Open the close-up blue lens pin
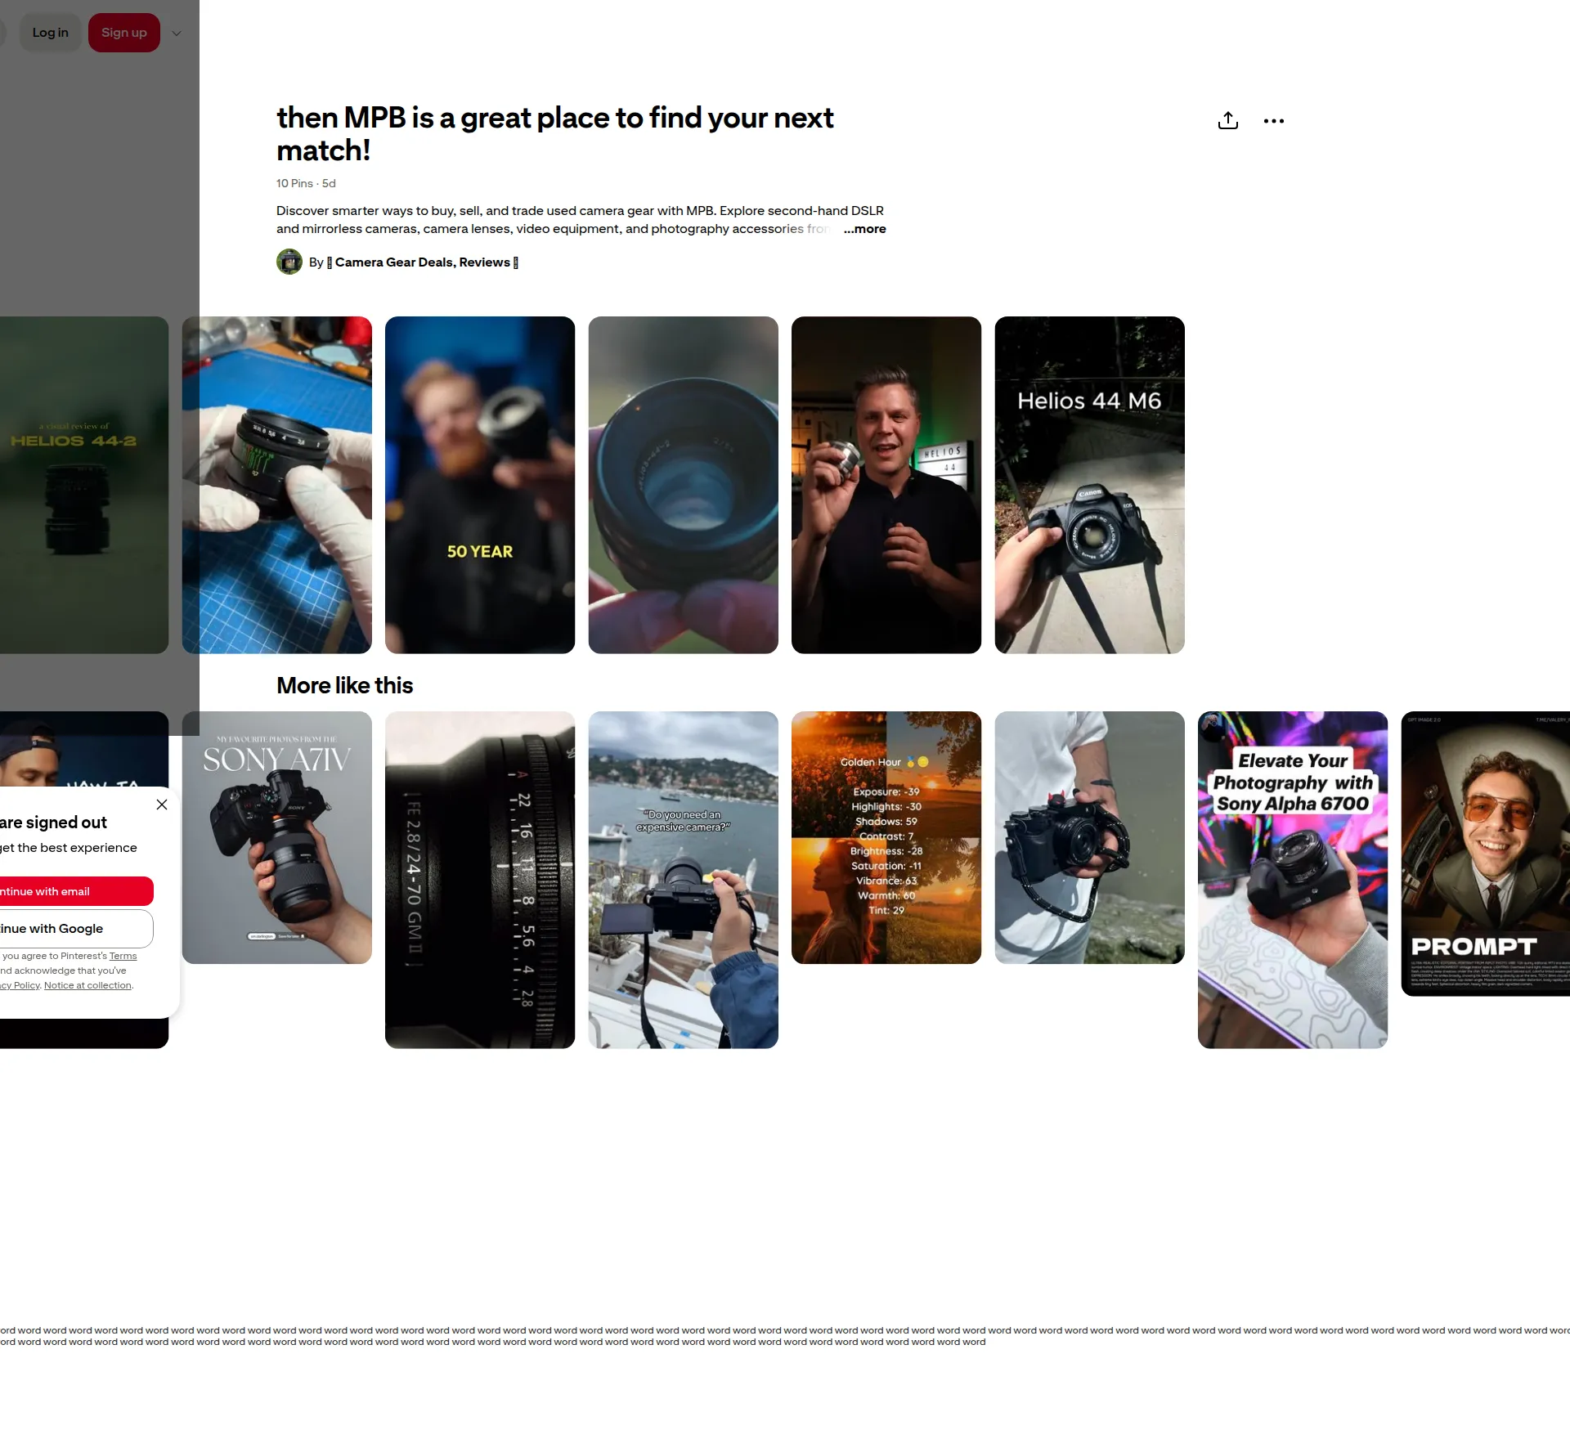Screen dimensions: 1570x1439 click(684, 485)
